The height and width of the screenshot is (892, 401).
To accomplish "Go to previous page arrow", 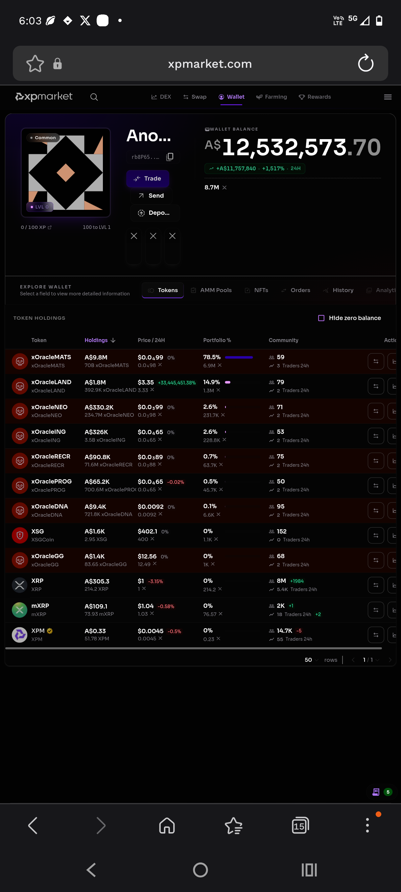I will (x=353, y=660).
